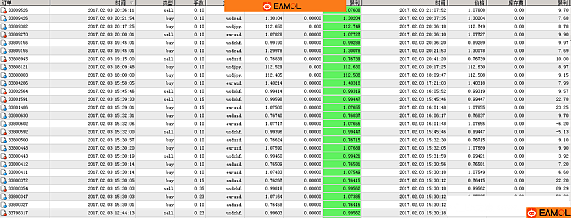Screen dimensions: 571x218
Task: Click the green take-profit cell 0.76739
Action: (342, 59)
